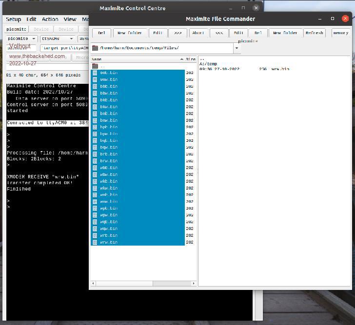Image resolution: width=355 pixels, height=325 pixels.
Task: Click the Abort button
Action: (x=197, y=33)
